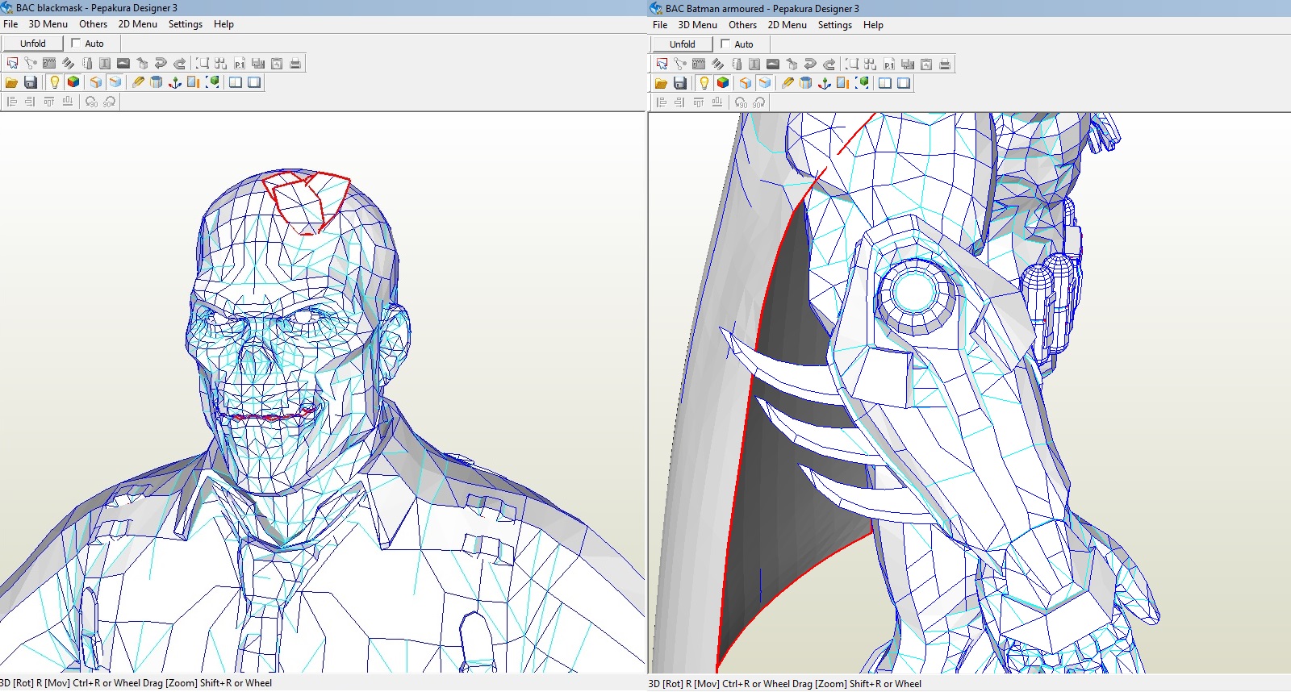Click the Unfold button in Batman armoured window

[683, 44]
